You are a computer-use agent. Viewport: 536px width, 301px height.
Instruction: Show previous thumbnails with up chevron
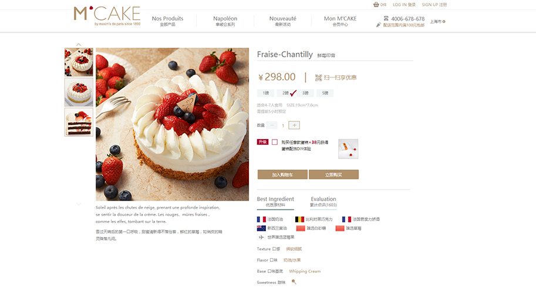[x=79, y=45]
